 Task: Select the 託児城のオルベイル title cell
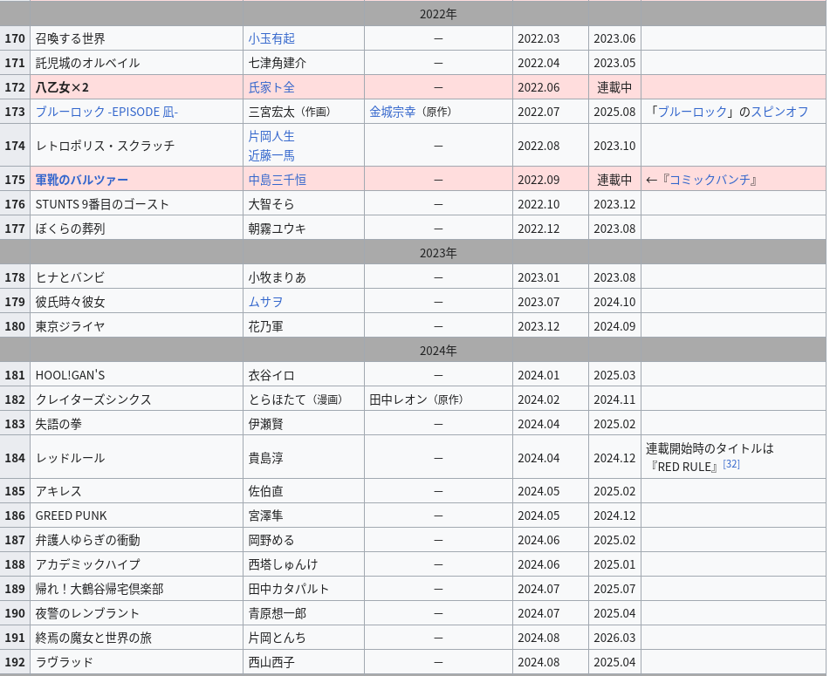pyautogui.click(x=136, y=63)
